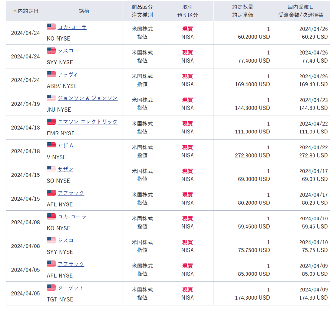The height and width of the screenshot is (309, 333).
Task: Click the 272.8000 USD execution price
Action: pos(252,155)
